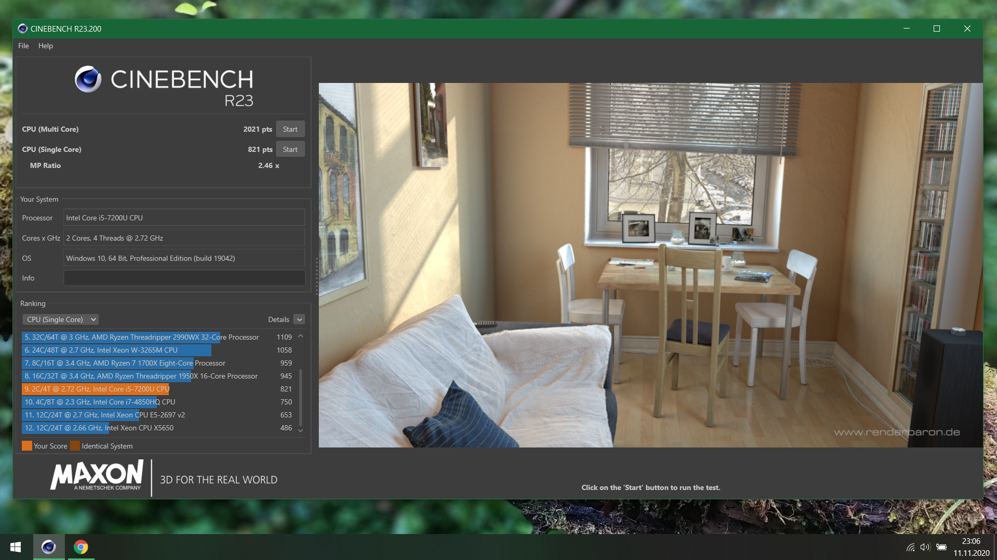997x560 pixels.
Task: Click the Cinebench logo in title bar
Action: point(22,29)
